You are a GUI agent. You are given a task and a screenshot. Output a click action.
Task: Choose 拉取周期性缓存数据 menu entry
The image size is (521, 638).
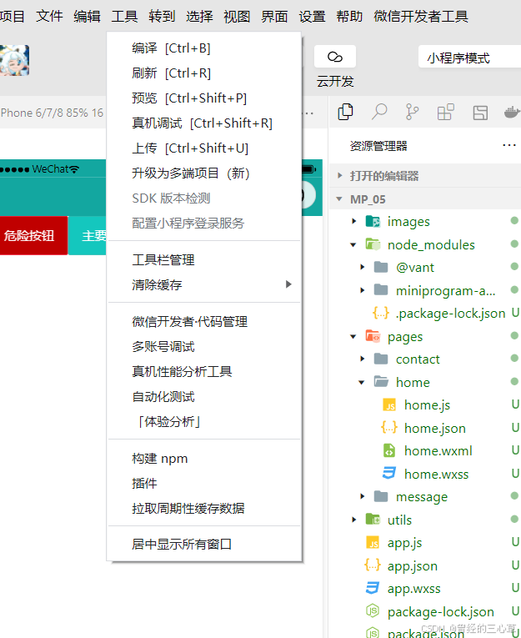pyautogui.click(x=204, y=508)
